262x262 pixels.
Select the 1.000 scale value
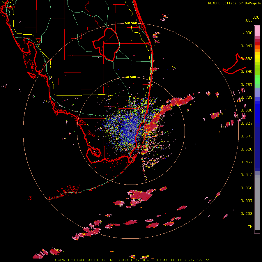point(247,33)
